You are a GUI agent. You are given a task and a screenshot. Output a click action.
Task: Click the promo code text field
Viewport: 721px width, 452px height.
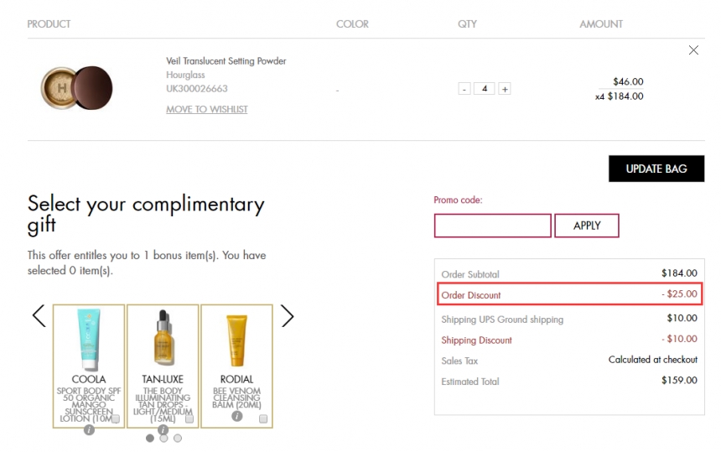[492, 226]
